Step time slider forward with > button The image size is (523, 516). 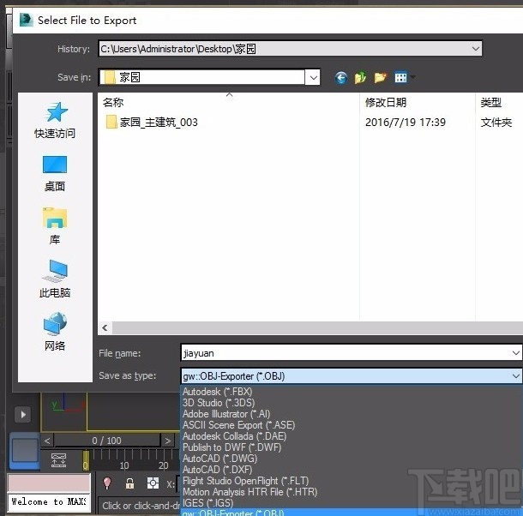pos(168,441)
